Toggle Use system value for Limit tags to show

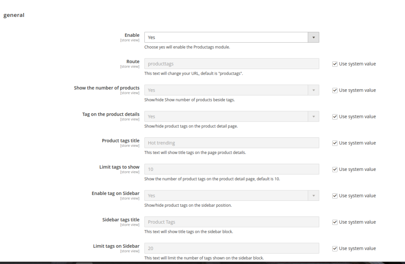click(x=335, y=170)
